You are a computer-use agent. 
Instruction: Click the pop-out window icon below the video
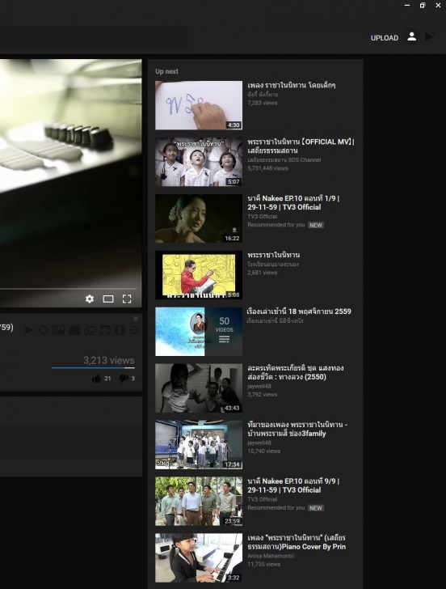[x=90, y=330]
